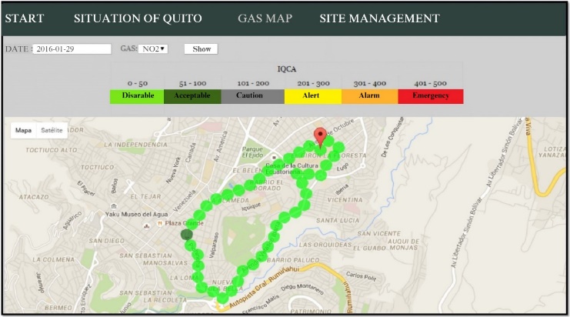Click the Acceptable dark green legend swatch

[x=192, y=97]
